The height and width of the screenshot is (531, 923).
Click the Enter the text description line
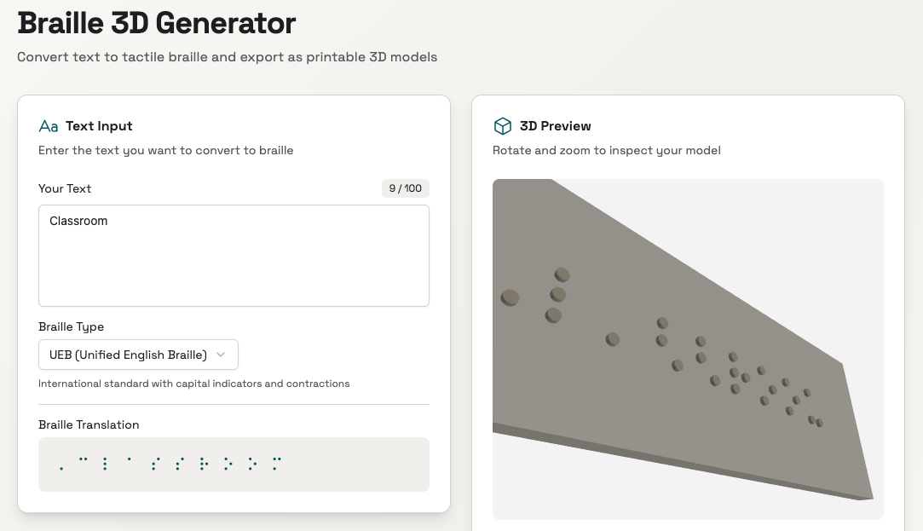[165, 151]
